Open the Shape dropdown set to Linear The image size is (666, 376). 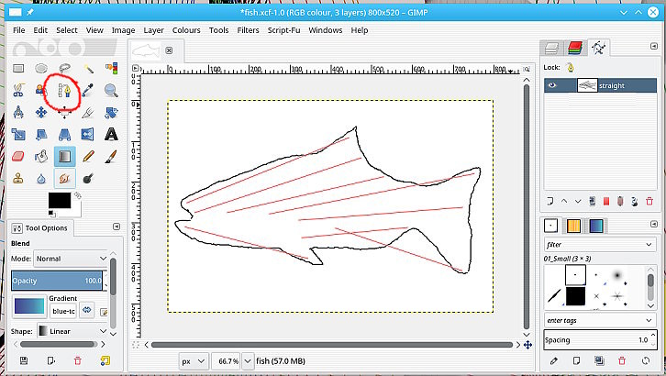pos(72,331)
